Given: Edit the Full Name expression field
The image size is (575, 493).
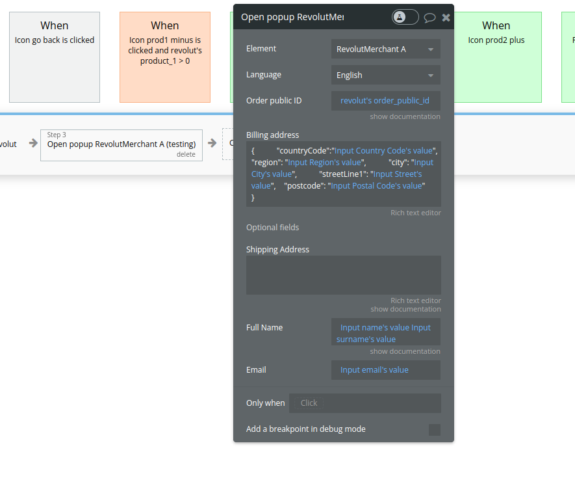Looking at the screenshot, I should [386, 332].
